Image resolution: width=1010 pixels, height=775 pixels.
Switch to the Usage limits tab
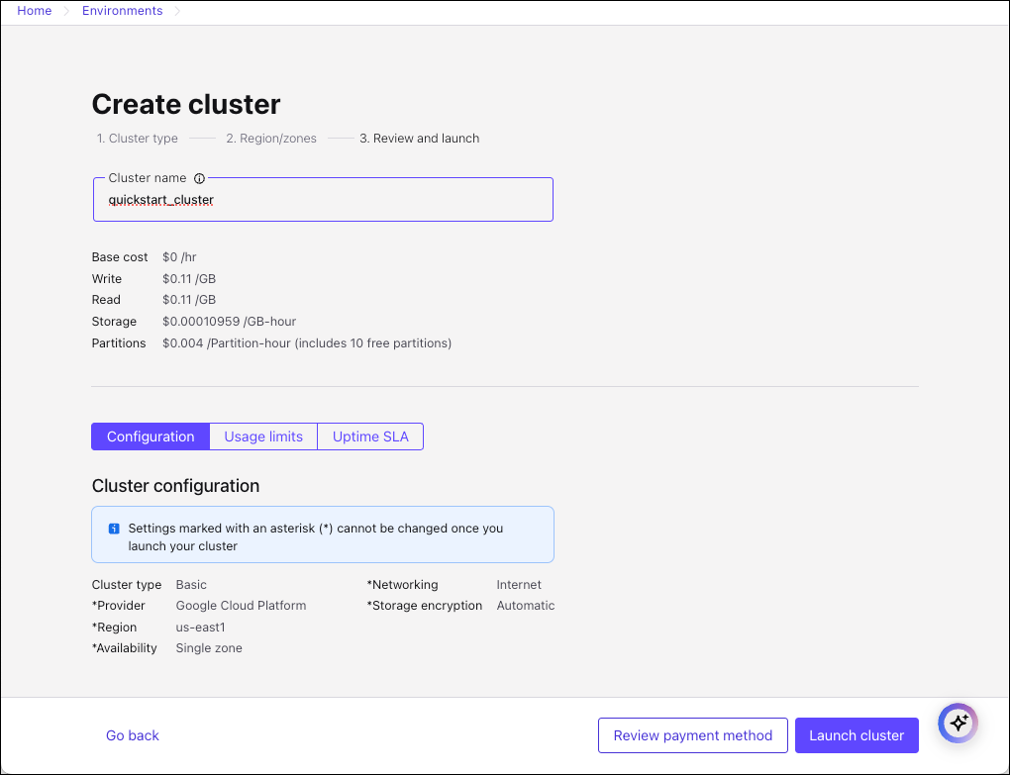coord(263,436)
